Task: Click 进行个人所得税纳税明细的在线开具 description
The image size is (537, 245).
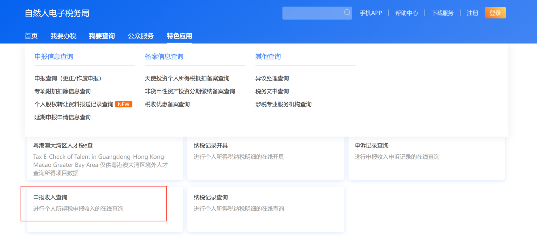Action: pos(239,157)
